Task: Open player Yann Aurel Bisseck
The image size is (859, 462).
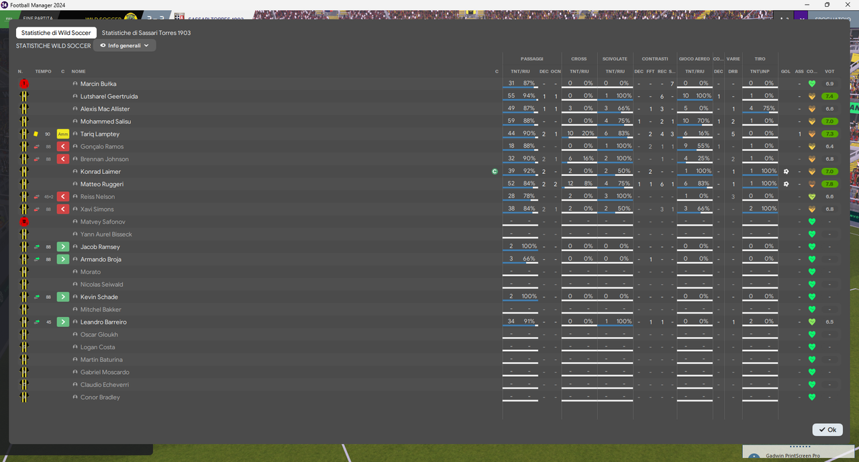Action: tap(106, 234)
